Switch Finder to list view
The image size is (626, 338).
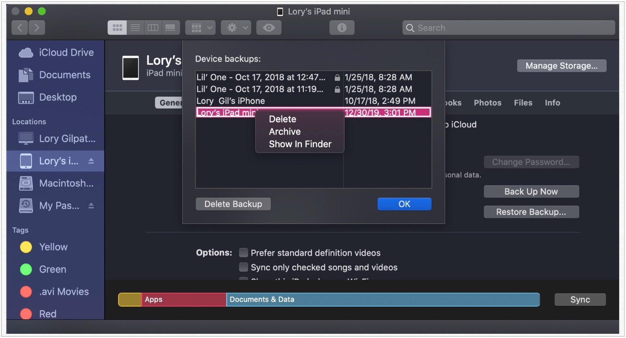coord(135,28)
